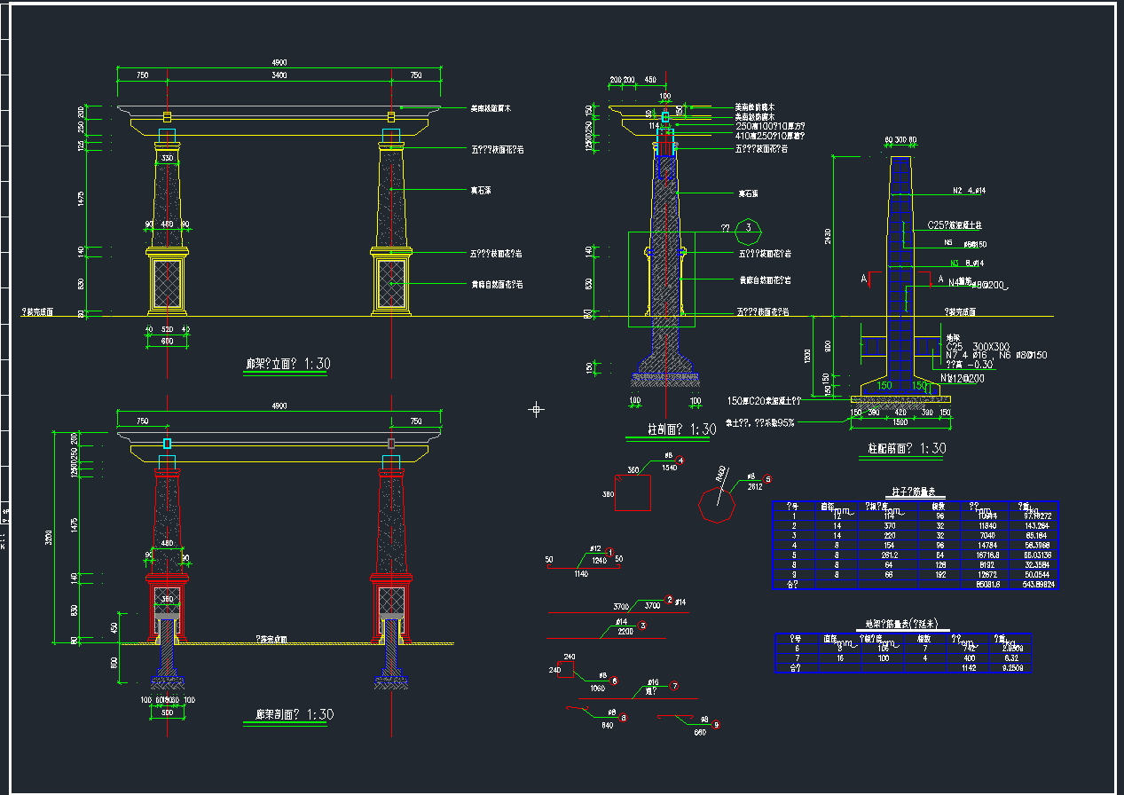1124x795 pixels.
Task: Select the vertical 2430 height dimension
Action: [x=829, y=236]
